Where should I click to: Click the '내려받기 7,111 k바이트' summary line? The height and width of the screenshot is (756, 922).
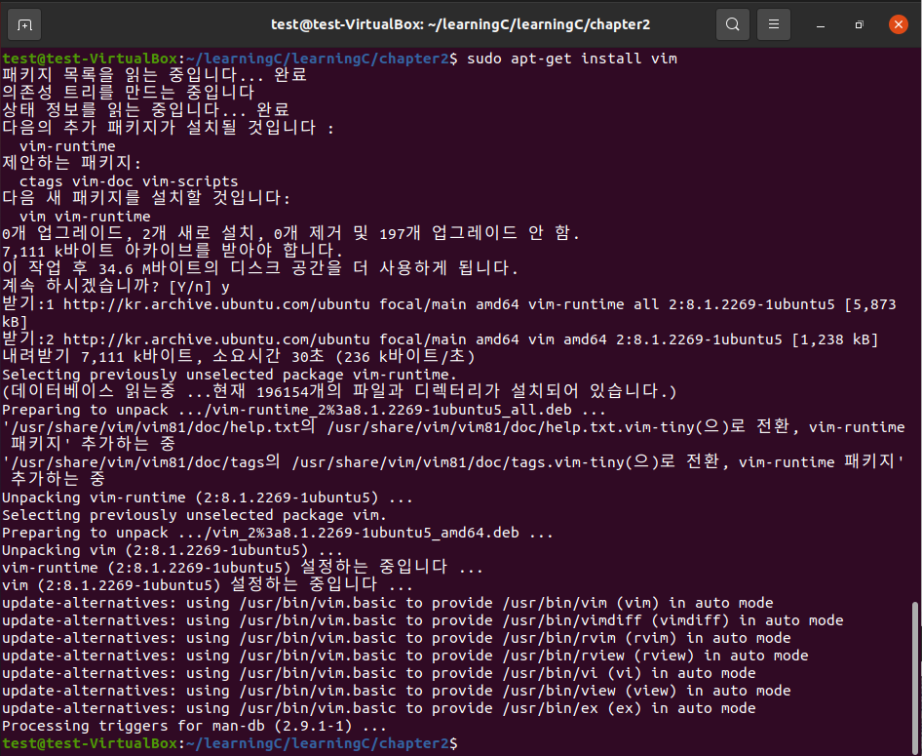pos(239,356)
